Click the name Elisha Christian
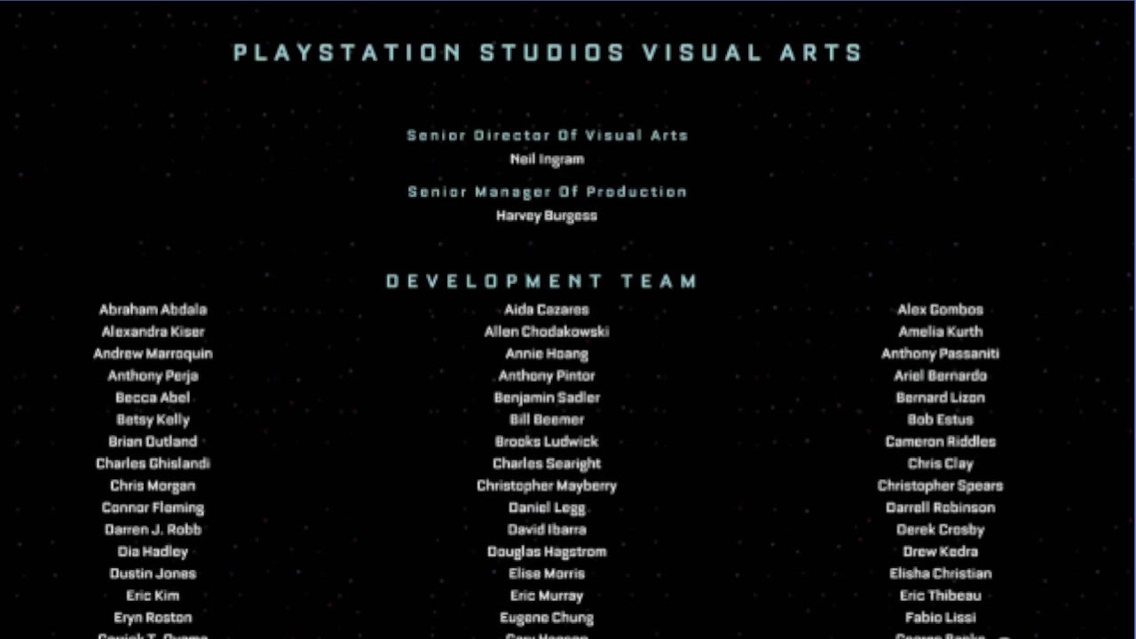This screenshot has height=639, width=1136. click(940, 573)
